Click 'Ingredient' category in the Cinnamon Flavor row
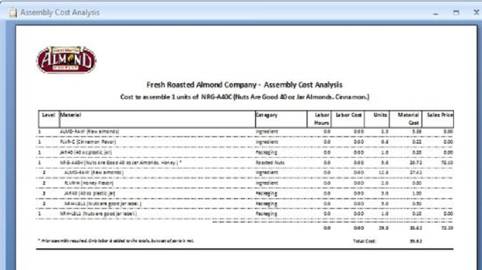This screenshot has width=482, height=270. (267, 142)
